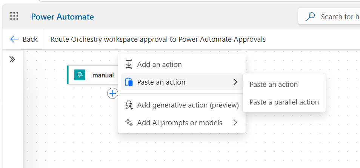Click the plus insert step button
Image resolution: width=360 pixels, height=168 pixels.
click(113, 93)
